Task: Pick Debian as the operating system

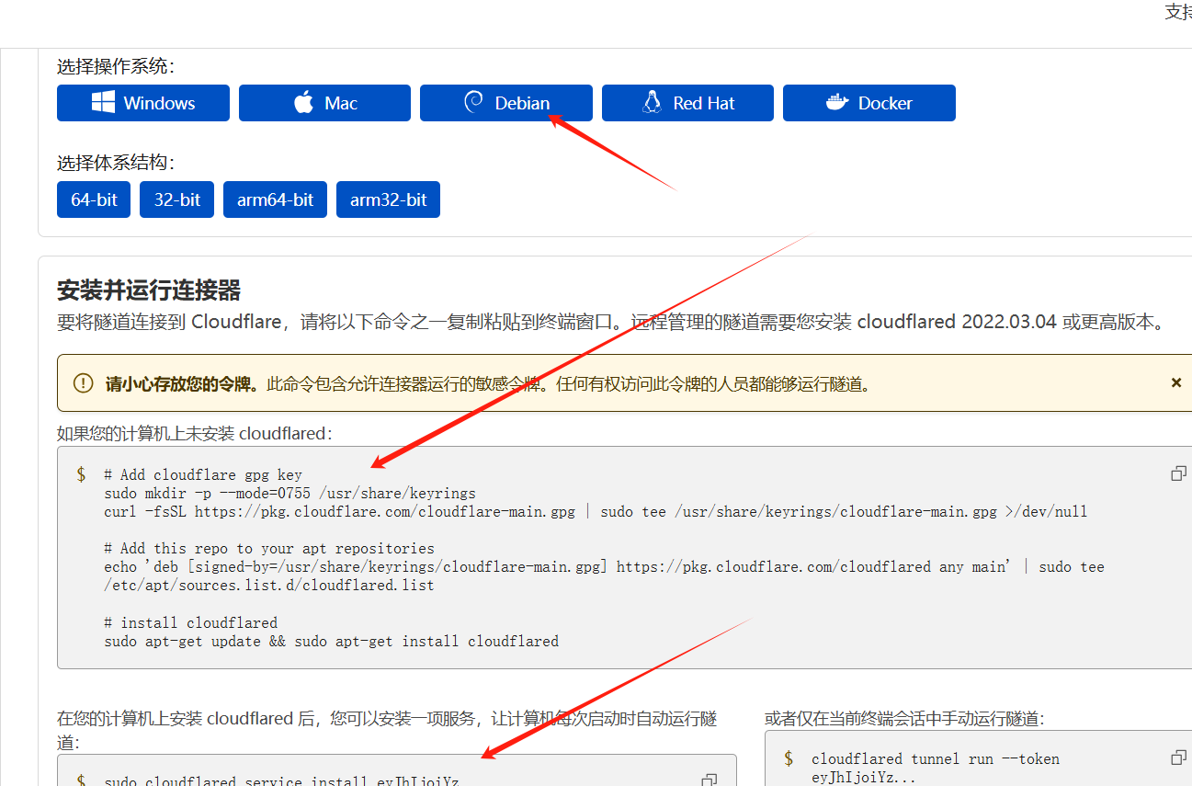Action: click(x=506, y=103)
